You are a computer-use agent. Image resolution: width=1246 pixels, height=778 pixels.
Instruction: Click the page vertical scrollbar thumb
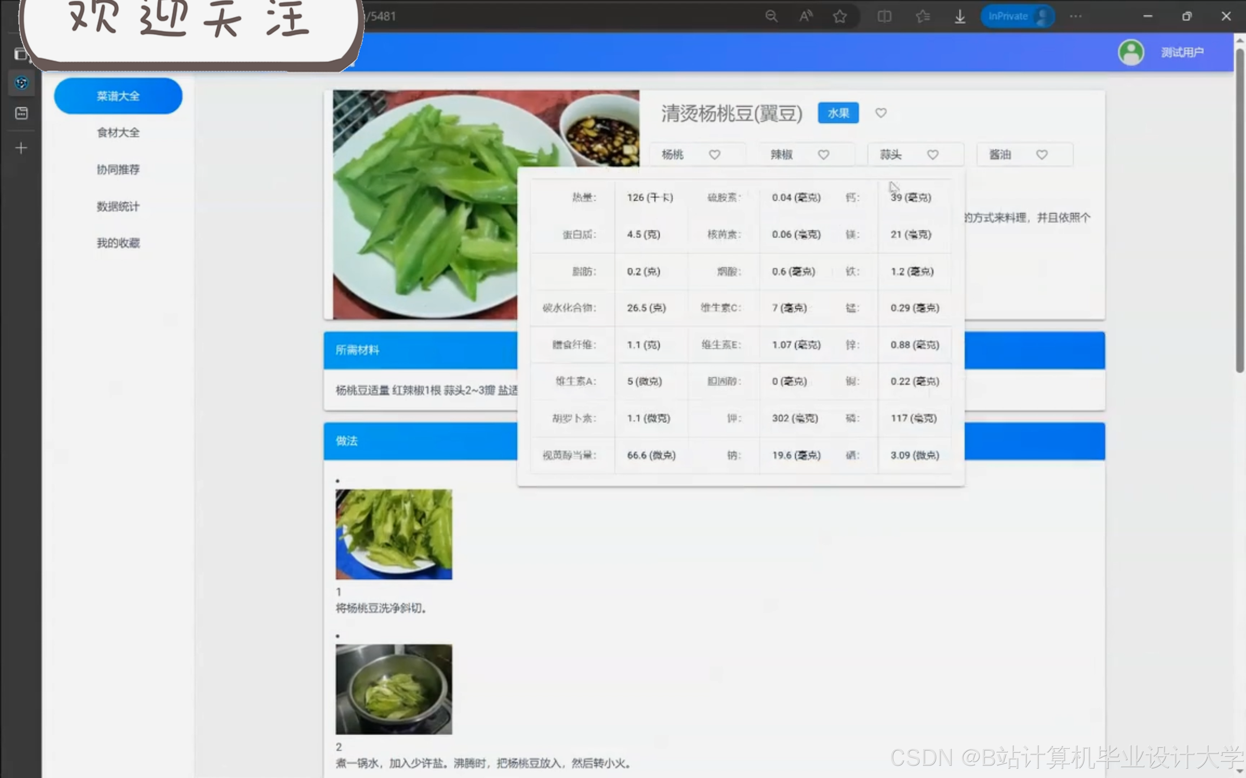click(x=1240, y=211)
